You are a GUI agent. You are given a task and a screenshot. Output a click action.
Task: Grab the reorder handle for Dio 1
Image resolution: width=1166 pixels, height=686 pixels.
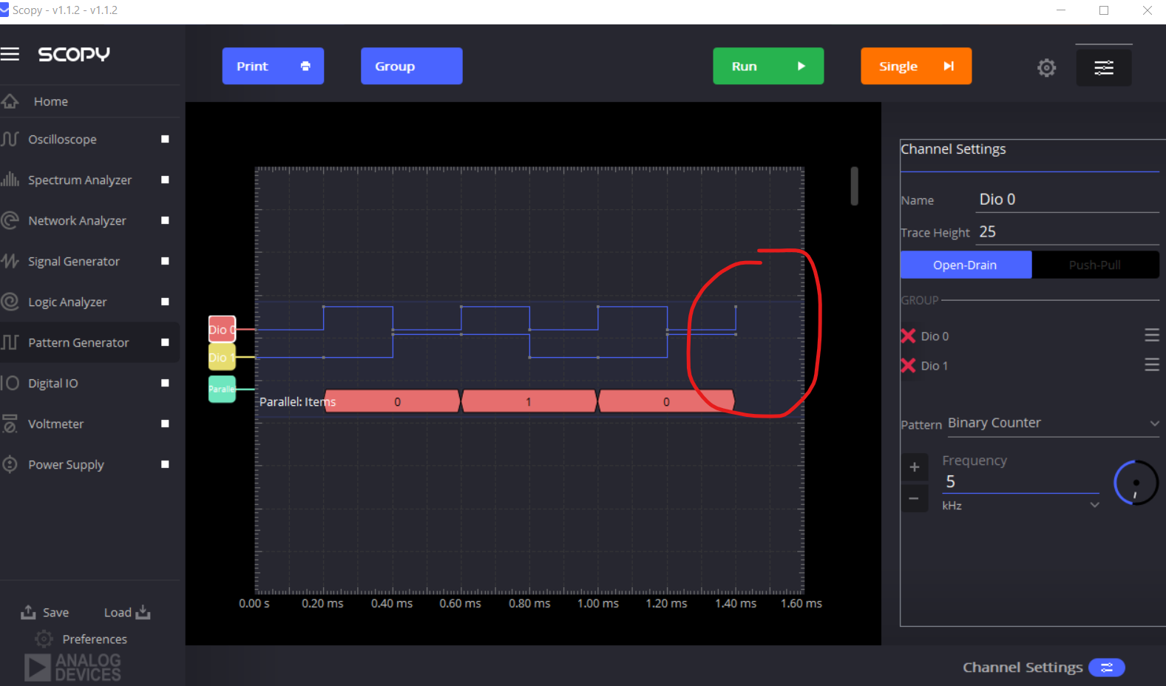click(x=1151, y=364)
